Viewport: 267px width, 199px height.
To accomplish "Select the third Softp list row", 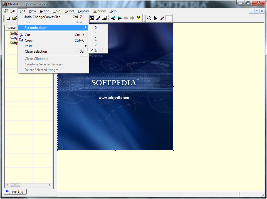I will click(14, 43).
